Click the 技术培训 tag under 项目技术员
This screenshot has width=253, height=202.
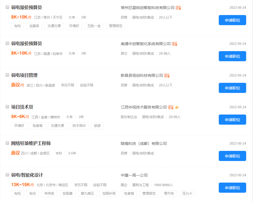[79, 126]
